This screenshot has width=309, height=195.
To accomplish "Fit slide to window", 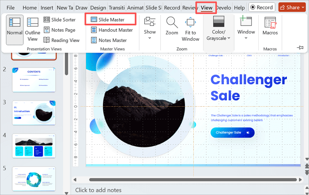I will point(190,29).
